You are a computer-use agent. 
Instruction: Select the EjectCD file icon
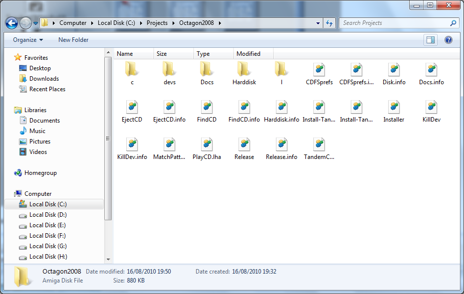coord(132,107)
